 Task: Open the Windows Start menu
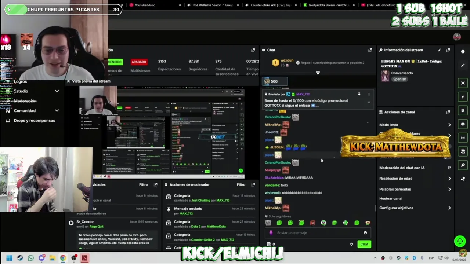click(9, 258)
